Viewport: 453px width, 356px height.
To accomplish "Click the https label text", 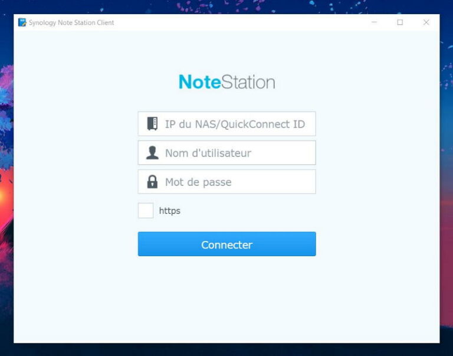I will tap(169, 211).
